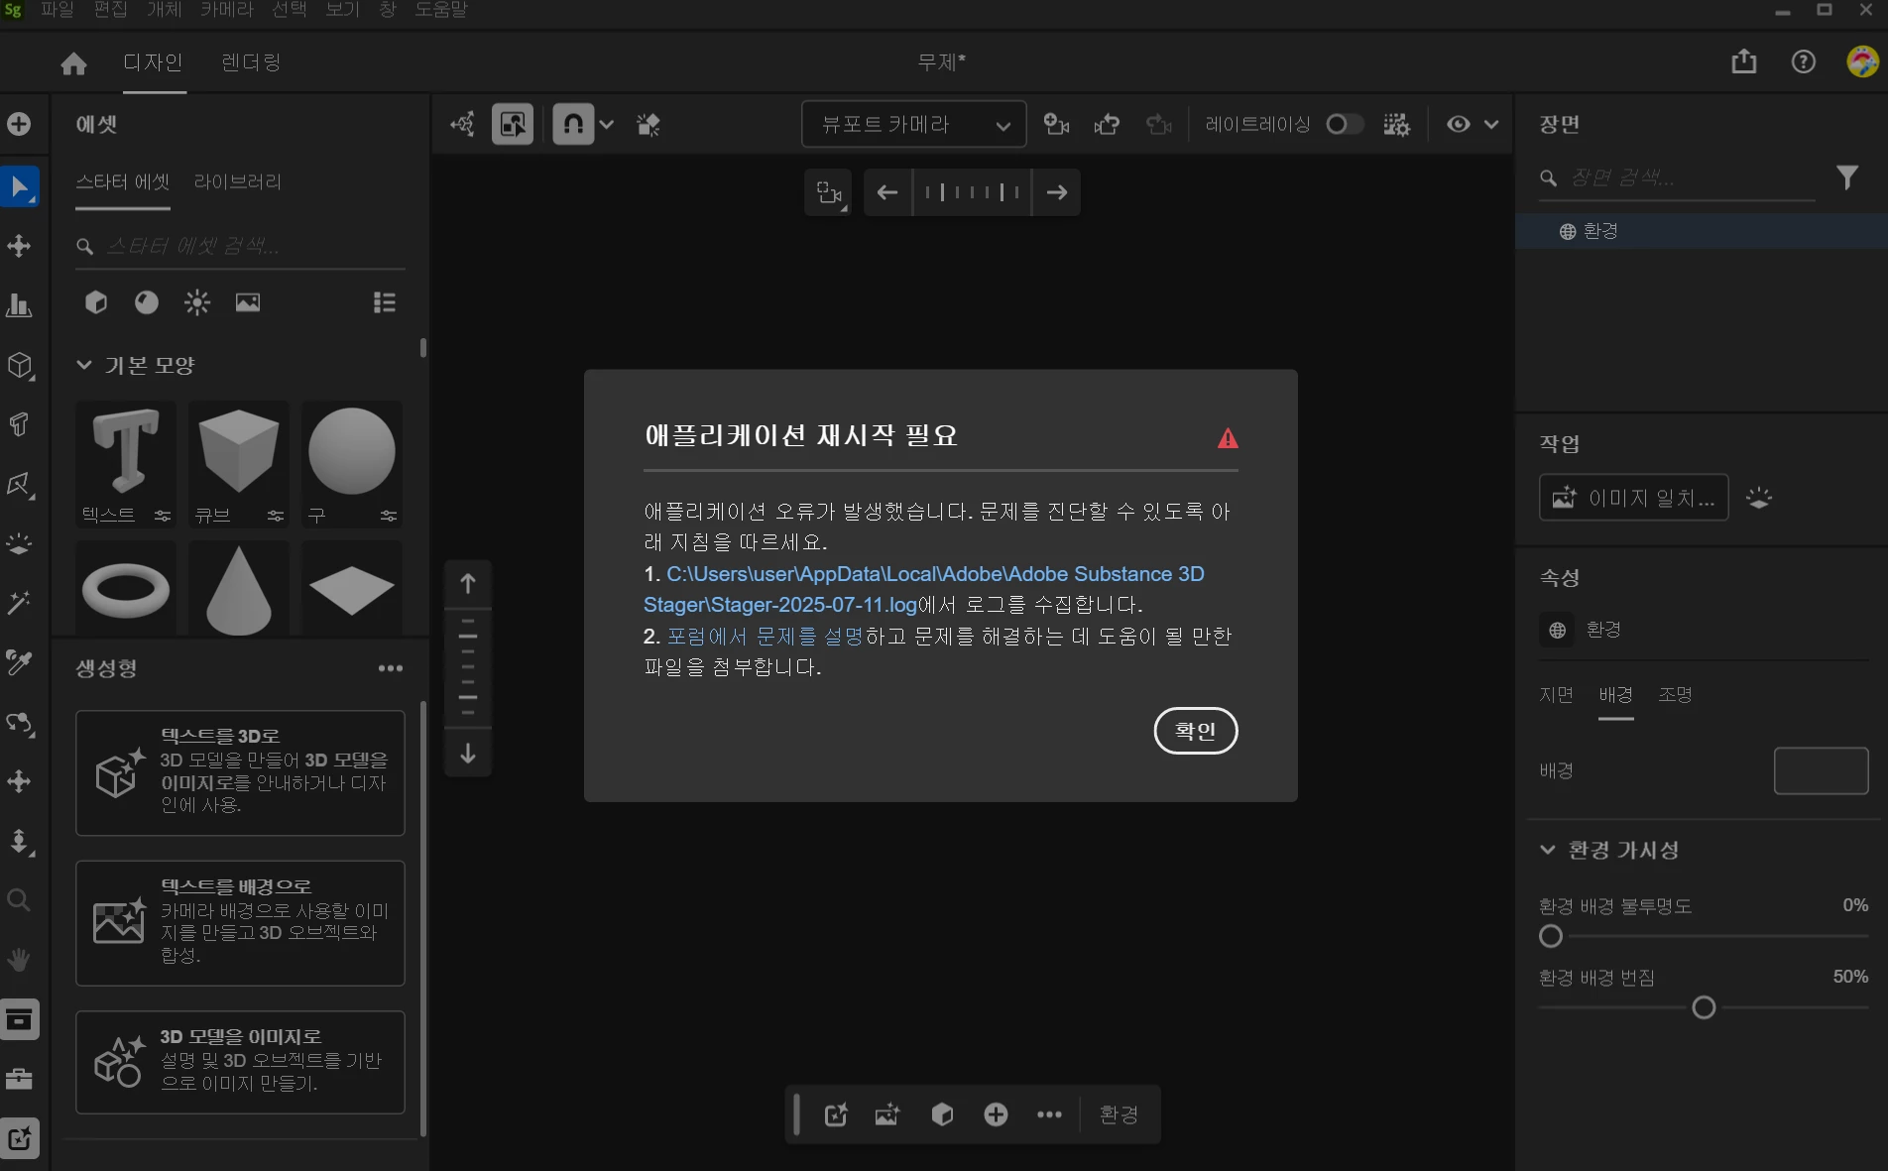The height and width of the screenshot is (1171, 1888).
Task: Filter starter assets by lights icon
Action: pos(197,302)
